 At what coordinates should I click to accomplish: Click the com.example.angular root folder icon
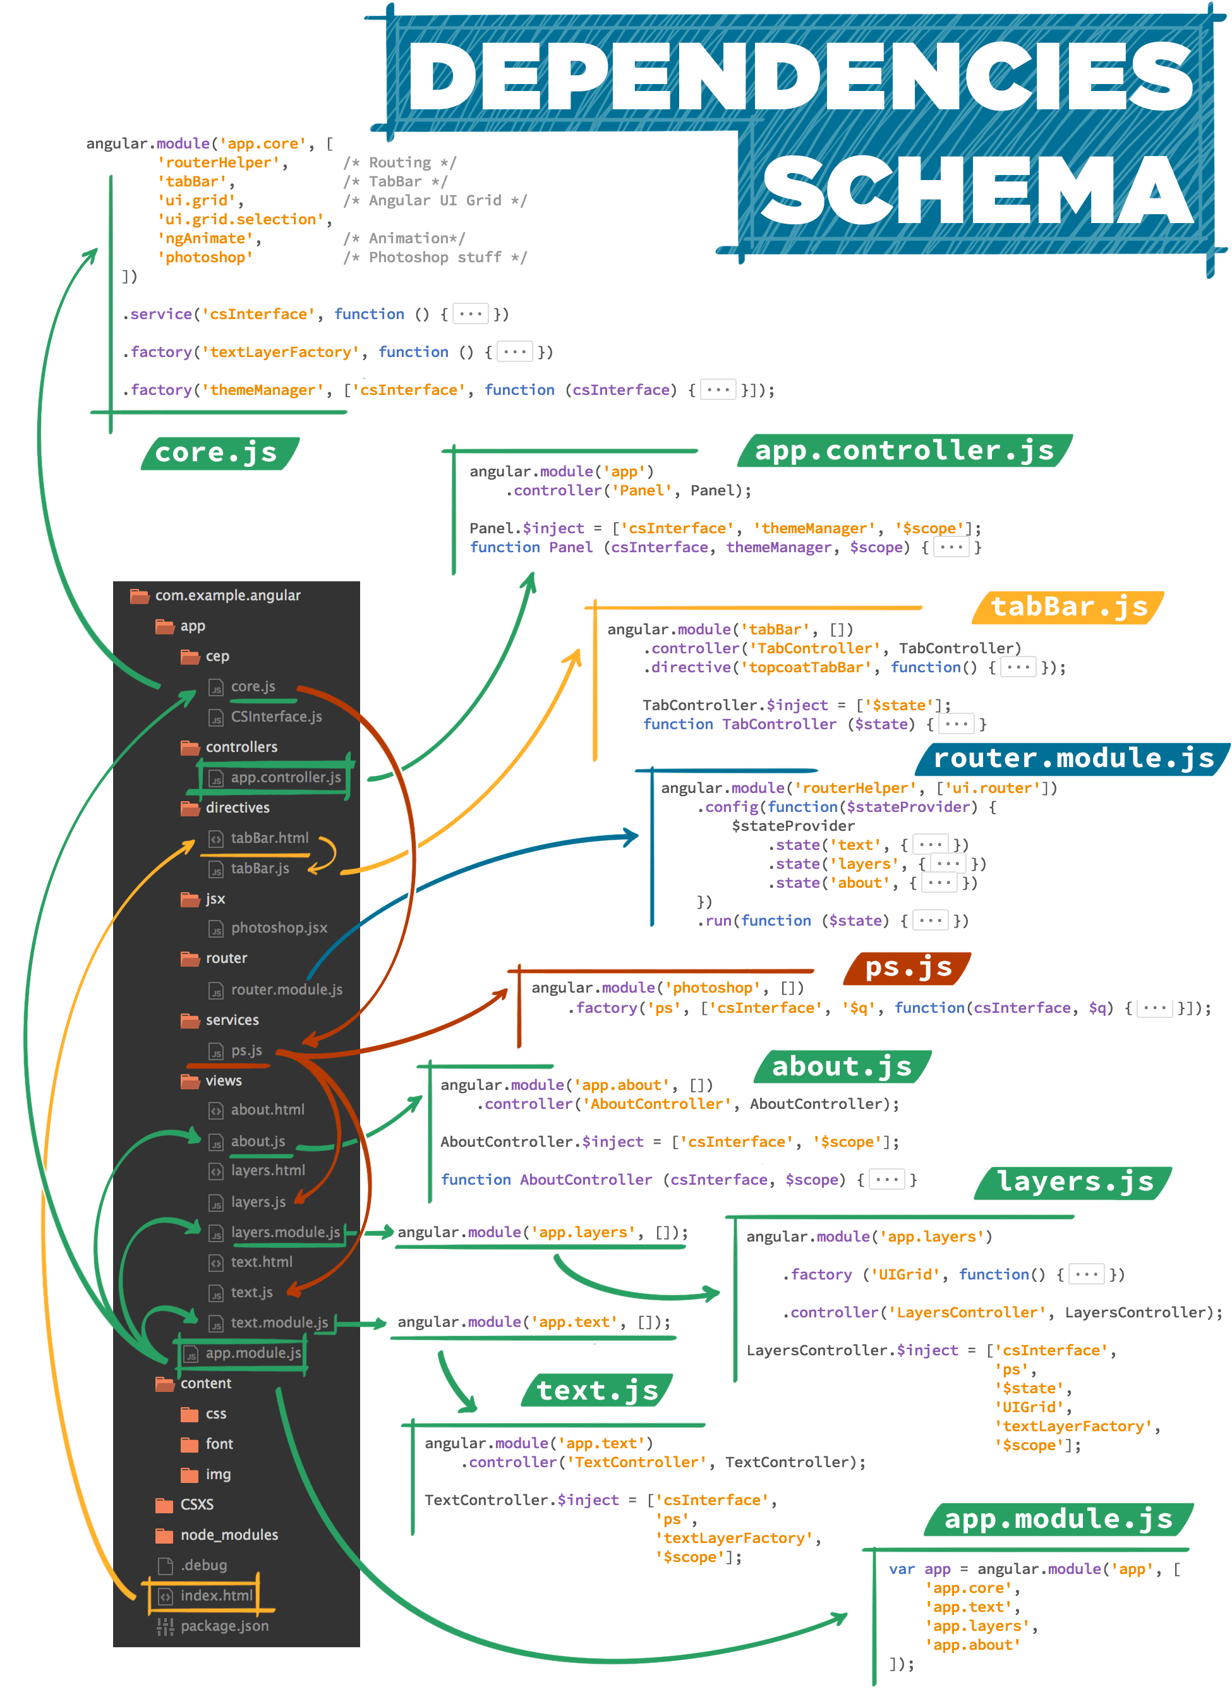pyautogui.click(x=139, y=596)
